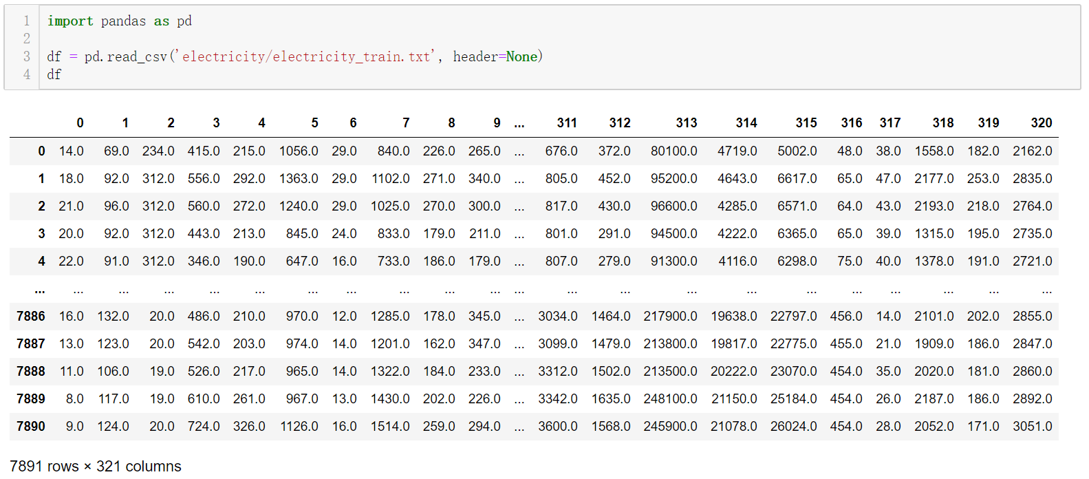Viewport: 1089px width, 479px height.
Task: Click the cell with value 80100.0
Action: (x=674, y=151)
